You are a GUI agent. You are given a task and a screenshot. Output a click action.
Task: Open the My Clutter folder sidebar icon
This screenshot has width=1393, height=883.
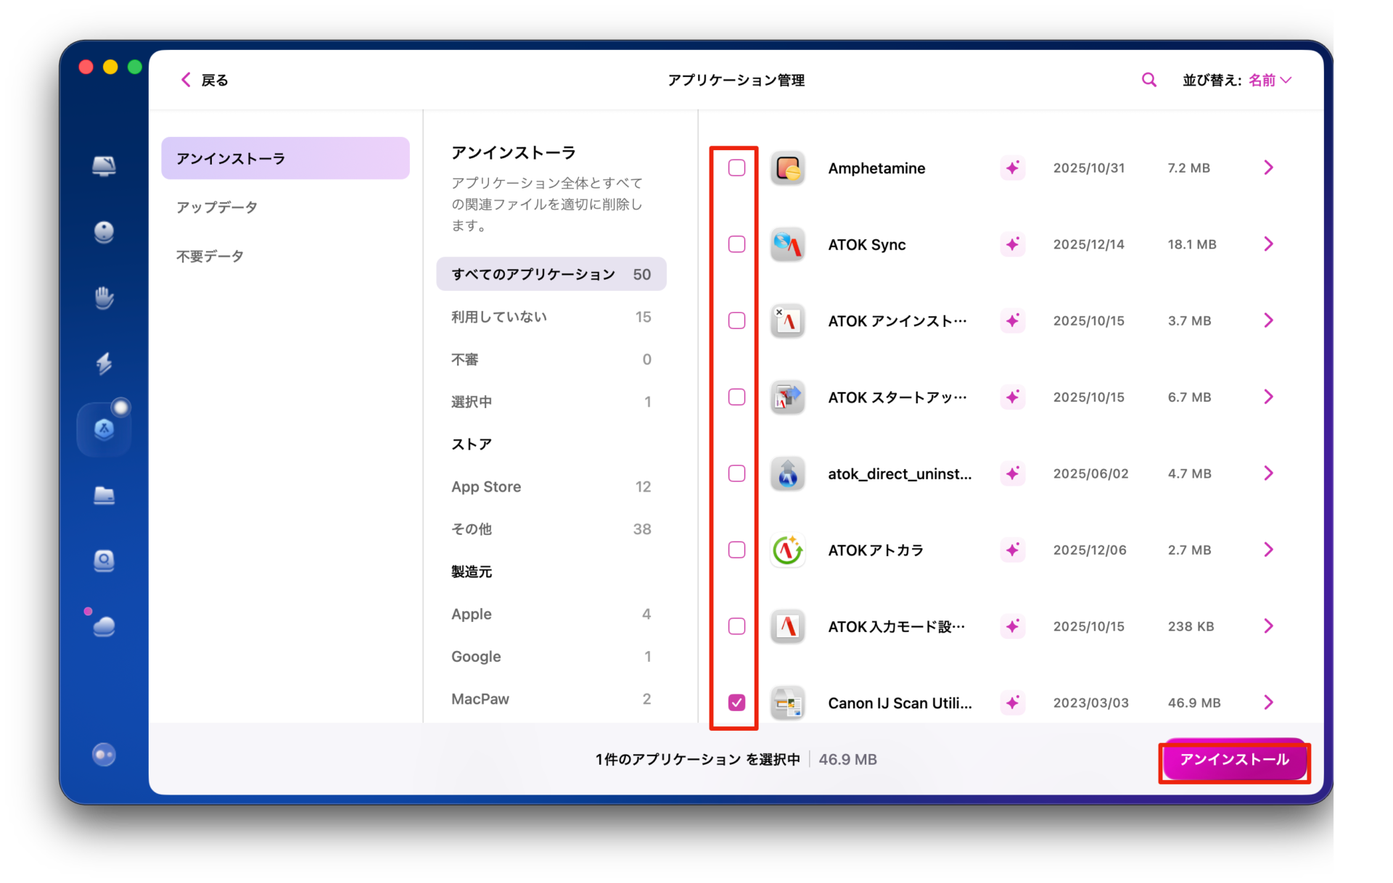pos(104,495)
